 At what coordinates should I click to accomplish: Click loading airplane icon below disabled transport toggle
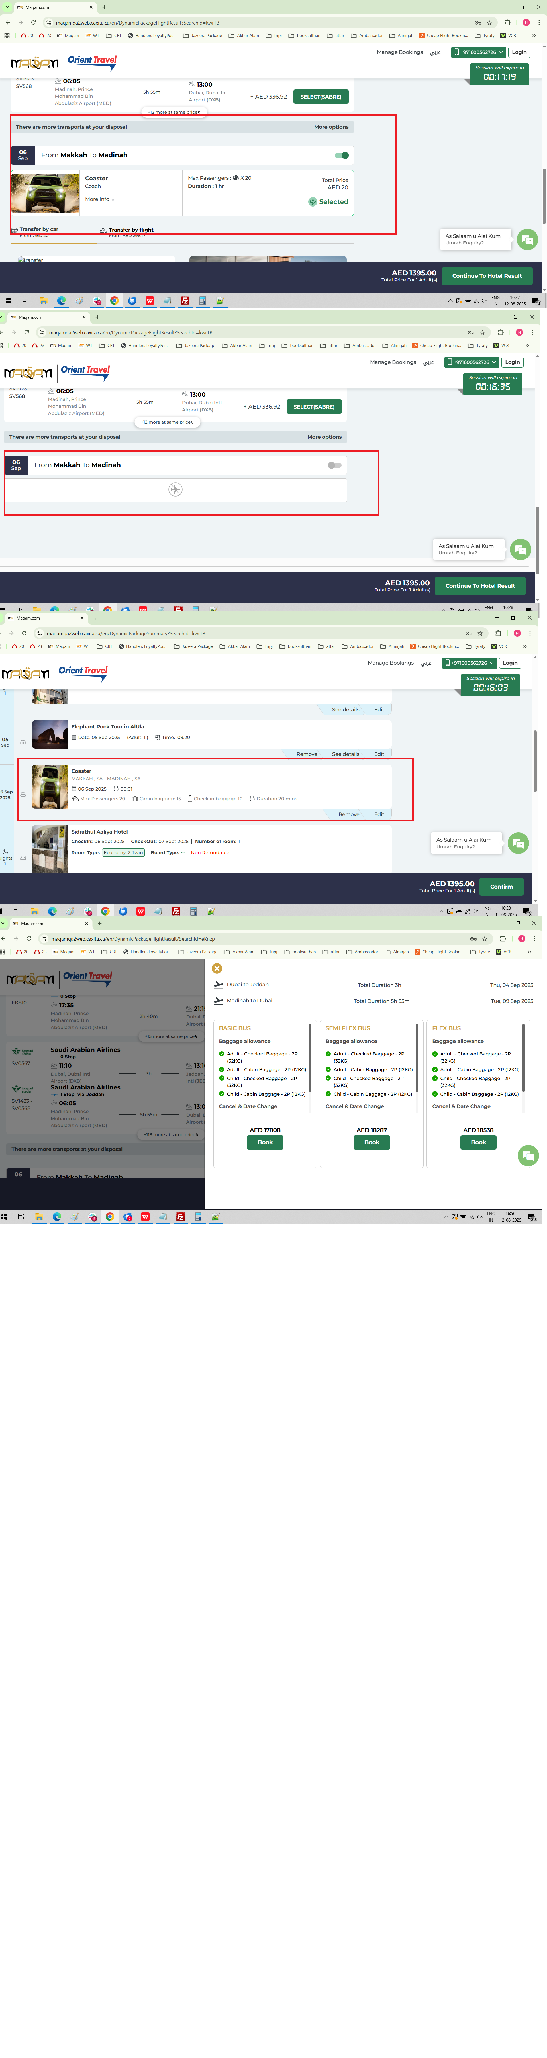[x=176, y=490]
